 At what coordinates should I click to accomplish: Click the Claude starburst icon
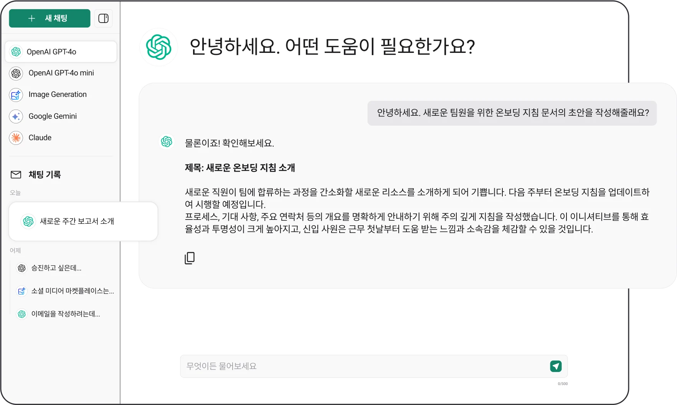pyautogui.click(x=16, y=138)
